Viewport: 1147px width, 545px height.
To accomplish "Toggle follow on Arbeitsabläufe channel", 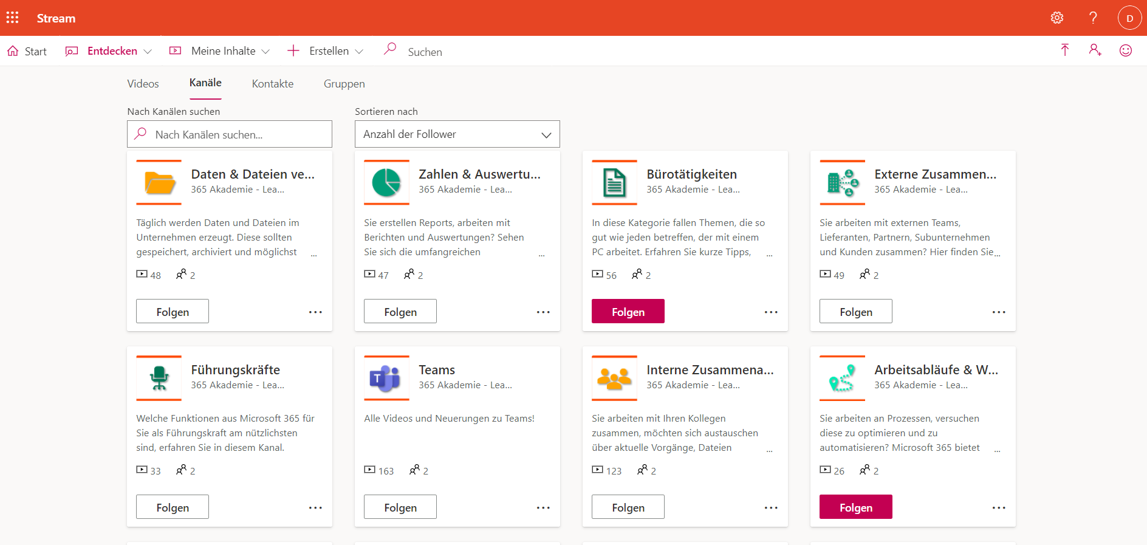I will point(856,507).
